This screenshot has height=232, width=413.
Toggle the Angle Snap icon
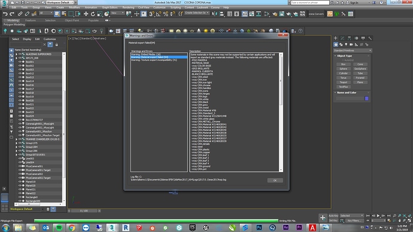point(159,14)
